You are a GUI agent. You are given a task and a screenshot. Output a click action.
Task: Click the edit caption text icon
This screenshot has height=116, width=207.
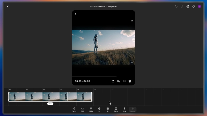[119, 81]
